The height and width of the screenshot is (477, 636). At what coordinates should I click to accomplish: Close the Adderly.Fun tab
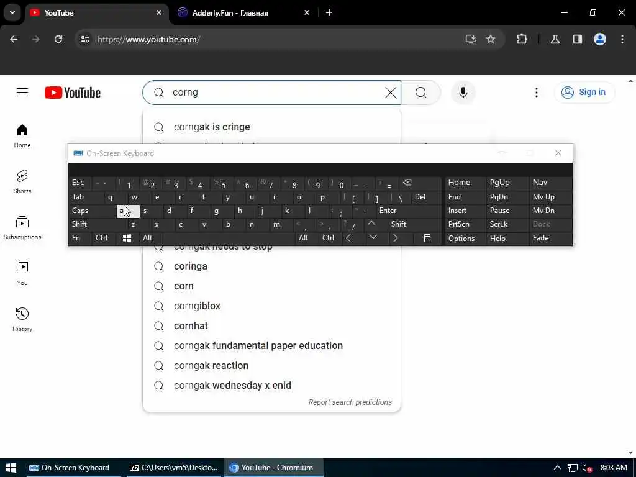(307, 12)
